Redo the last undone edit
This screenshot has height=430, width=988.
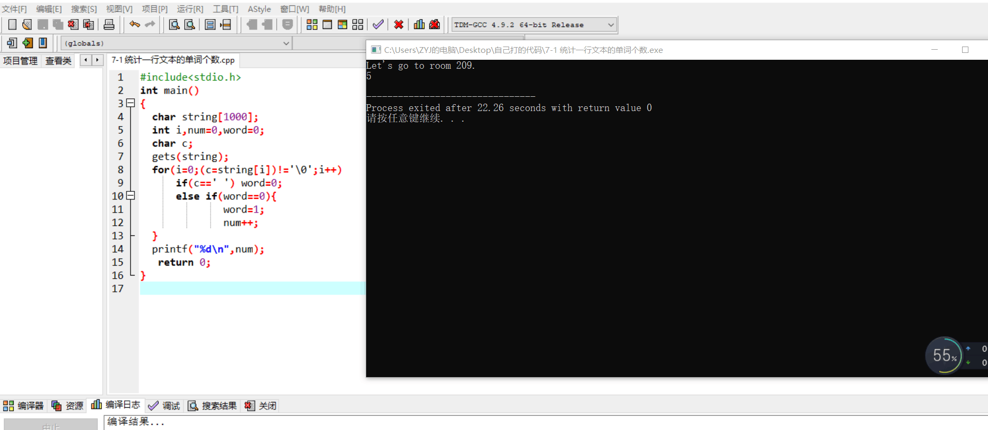coord(150,24)
